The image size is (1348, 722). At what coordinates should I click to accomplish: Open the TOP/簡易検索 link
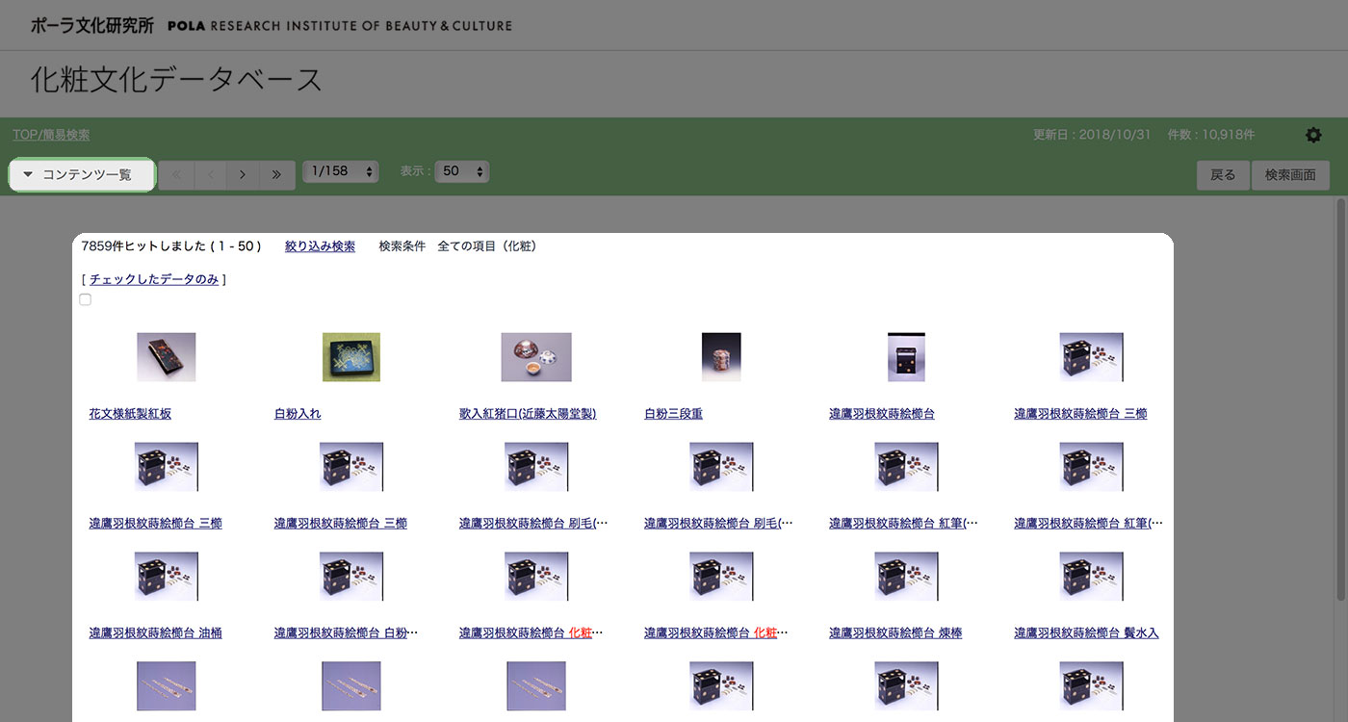click(51, 136)
